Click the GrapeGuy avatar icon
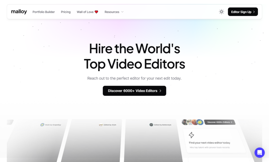The width and height of the screenshot is (269, 162). (42, 125)
